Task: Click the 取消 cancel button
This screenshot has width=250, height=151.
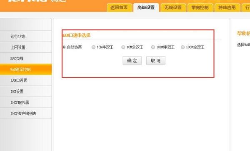Action: pos(156,60)
